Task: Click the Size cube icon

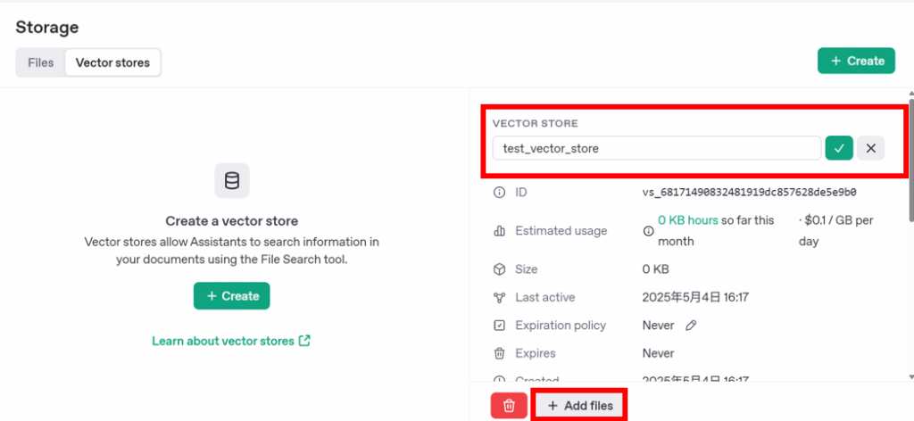Action: point(499,269)
